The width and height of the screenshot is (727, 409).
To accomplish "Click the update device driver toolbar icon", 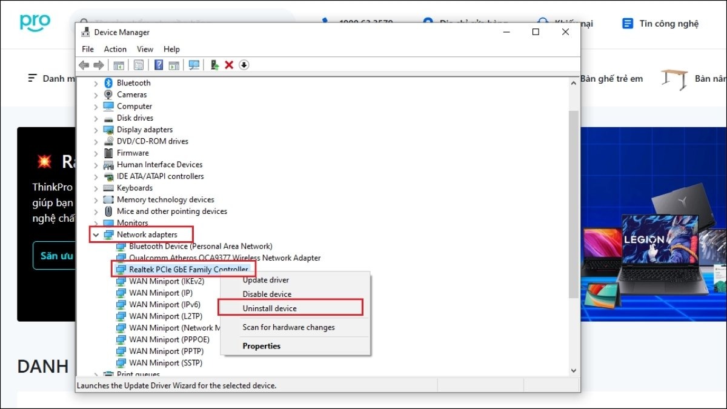I will pyautogui.click(x=214, y=65).
